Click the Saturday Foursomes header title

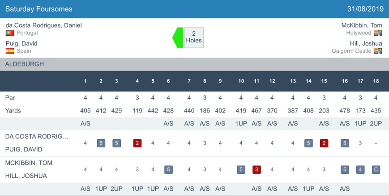(39, 9)
